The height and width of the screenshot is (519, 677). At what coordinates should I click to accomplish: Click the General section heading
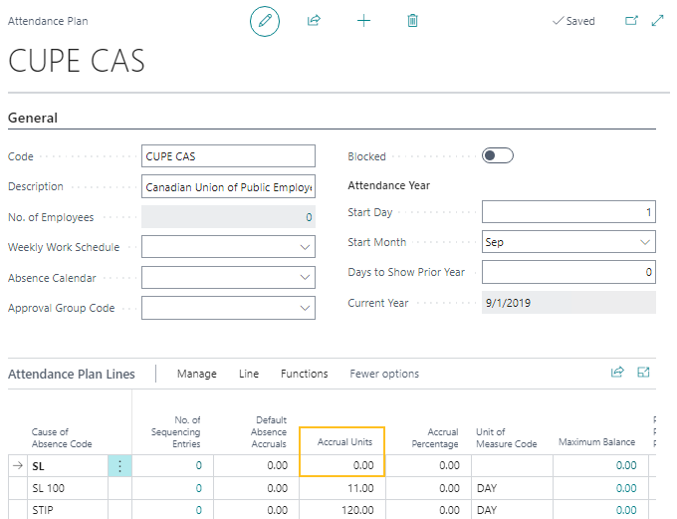pyautogui.click(x=33, y=118)
